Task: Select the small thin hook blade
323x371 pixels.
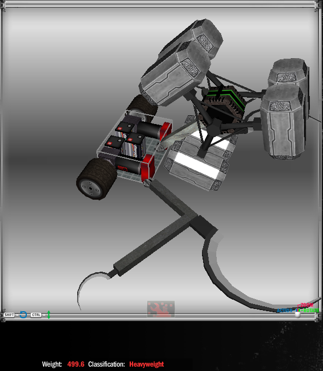Action: (x=93, y=288)
